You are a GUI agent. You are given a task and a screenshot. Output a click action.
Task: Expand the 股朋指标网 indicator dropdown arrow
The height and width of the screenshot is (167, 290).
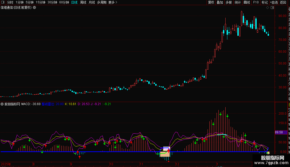pos(2,104)
